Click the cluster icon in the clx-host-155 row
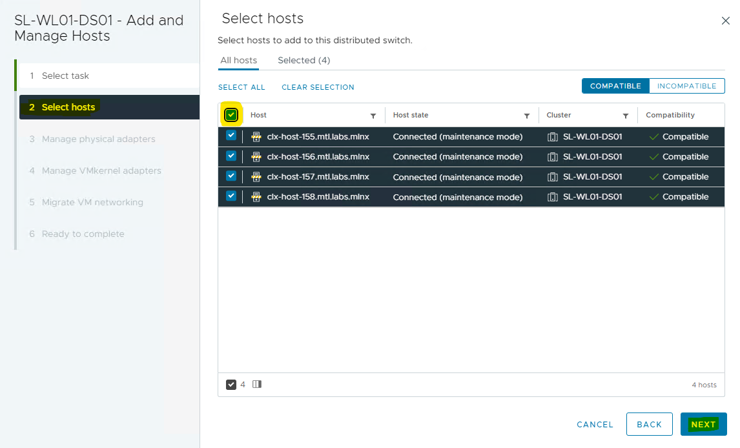 [x=552, y=137]
